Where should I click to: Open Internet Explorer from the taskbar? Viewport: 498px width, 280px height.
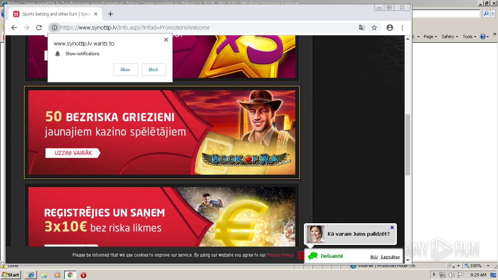pos(31,275)
